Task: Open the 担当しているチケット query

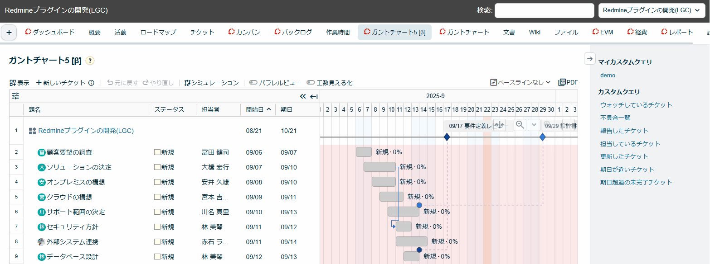Action: [630, 144]
